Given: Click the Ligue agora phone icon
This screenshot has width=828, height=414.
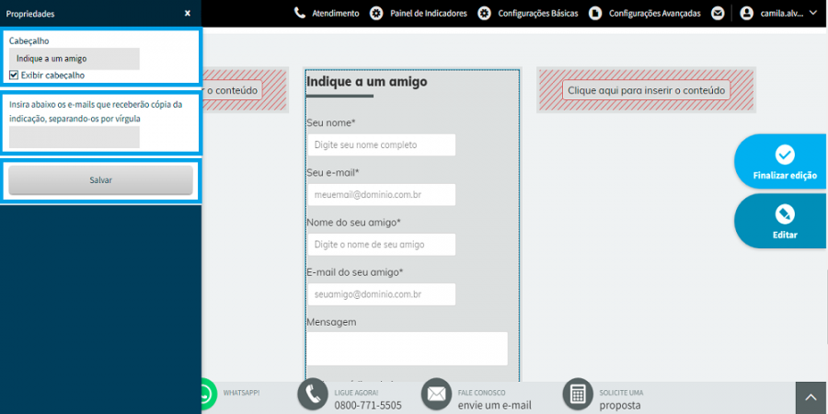Looking at the screenshot, I should coord(313,395).
